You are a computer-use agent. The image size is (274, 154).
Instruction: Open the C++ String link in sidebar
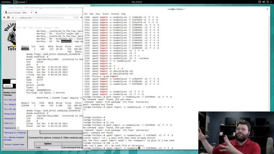tap(10, 104)
